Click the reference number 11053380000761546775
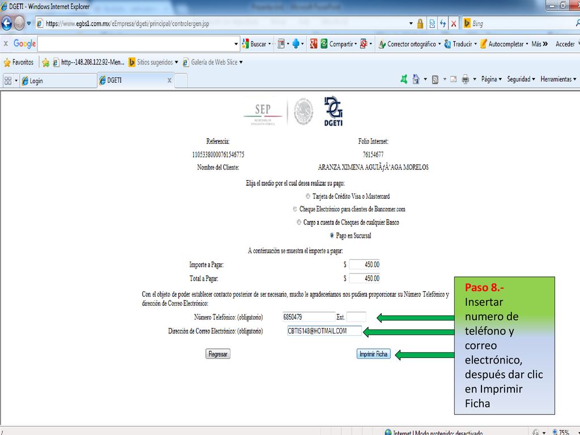This screenshot has width=580, height=435. pyautogui.click(x=218, y=155)
